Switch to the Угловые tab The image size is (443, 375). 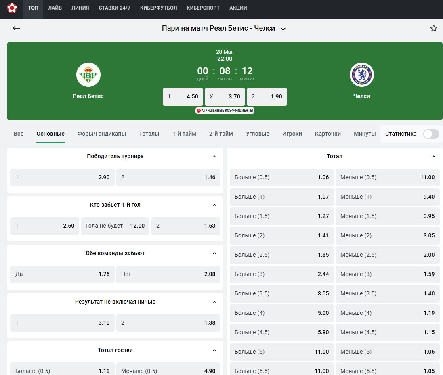point(258,134)
